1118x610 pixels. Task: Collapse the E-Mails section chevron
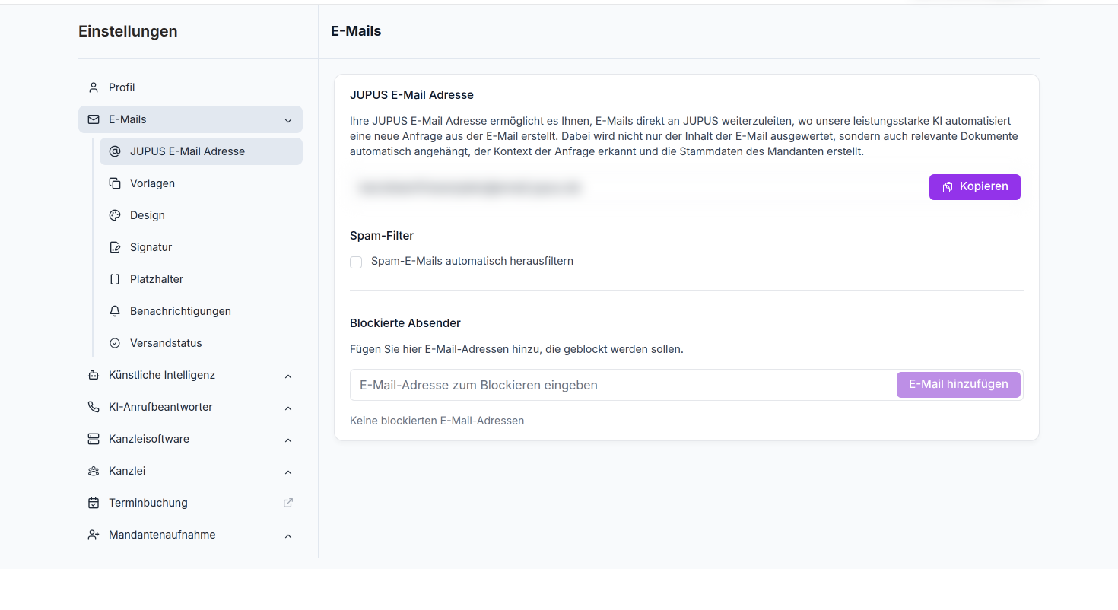[288, 120]
